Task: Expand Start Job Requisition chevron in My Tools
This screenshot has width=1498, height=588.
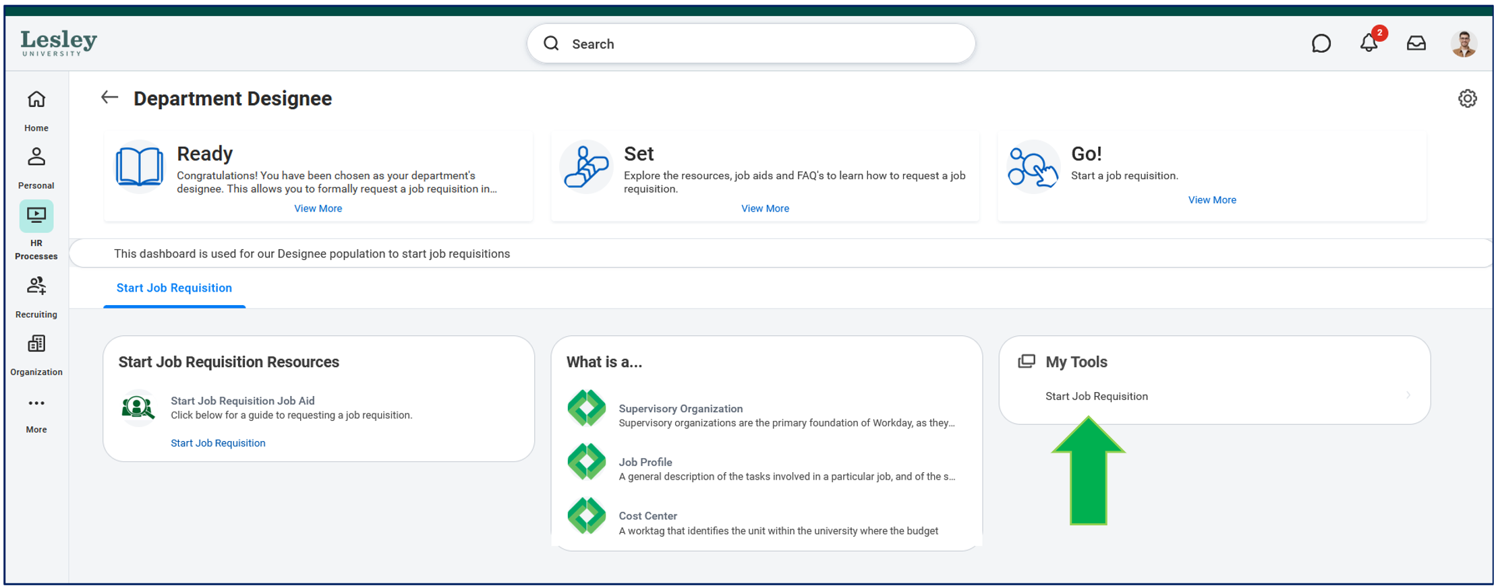Action: point(1408,395)
